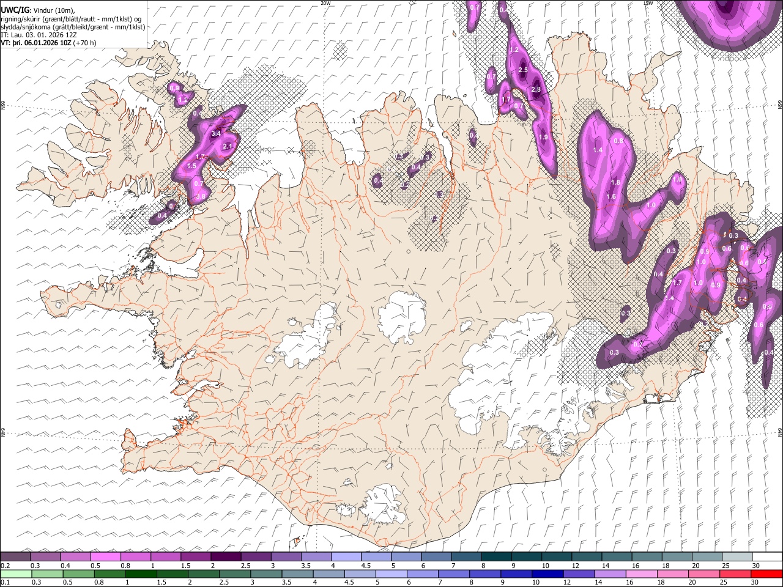
Task: Click the 1.6 precipitation value label
Action: [x=611, y=196]
